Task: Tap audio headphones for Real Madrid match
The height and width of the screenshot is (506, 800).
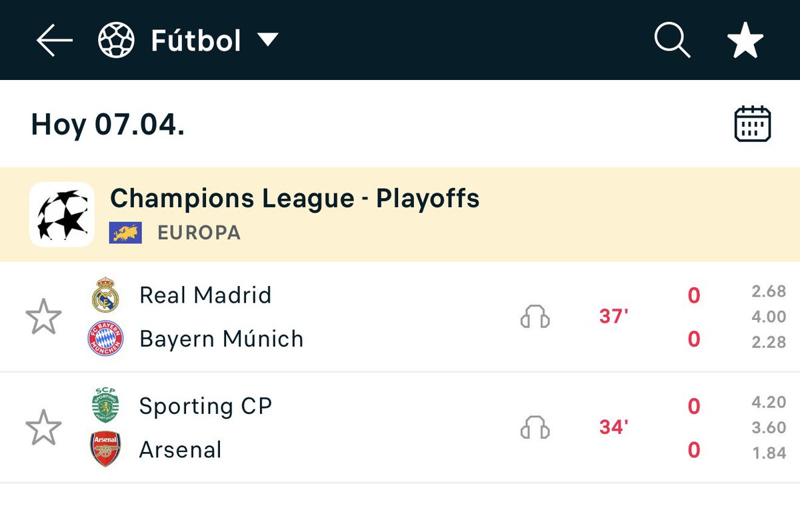Action: tap(535, 317)
